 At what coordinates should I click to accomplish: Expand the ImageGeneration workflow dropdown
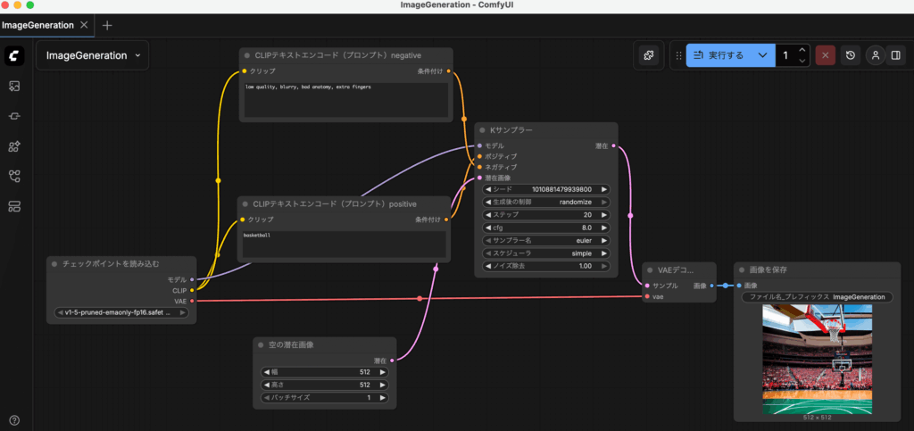click(137, 55)
